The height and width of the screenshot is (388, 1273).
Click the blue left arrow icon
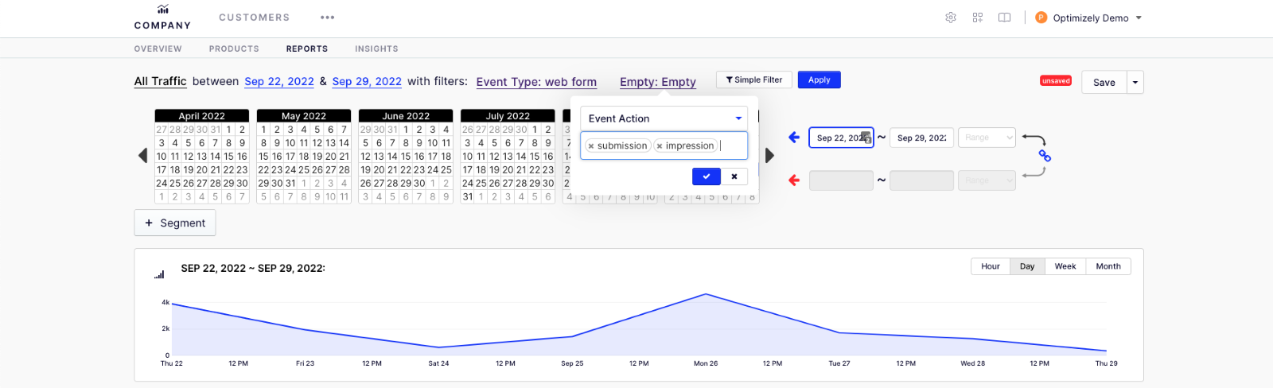pyautogui.click(x=794, y=137)
